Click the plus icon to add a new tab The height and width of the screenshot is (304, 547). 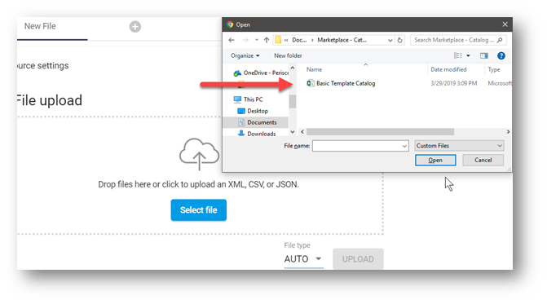tap(135, 27)
